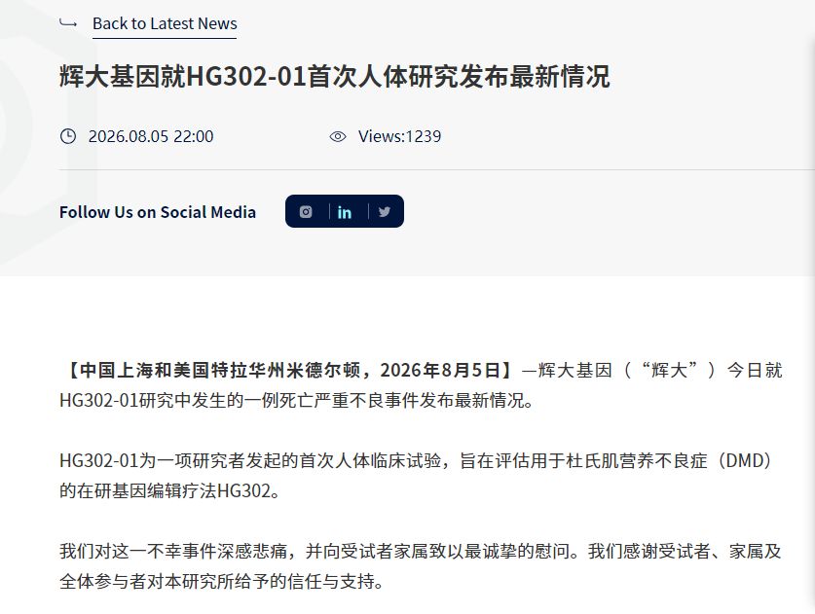Image resolution: width=815 pixels, height=614 pixels.
Task: Click the horizontal divider below the date
Action: tap(436, 169)
